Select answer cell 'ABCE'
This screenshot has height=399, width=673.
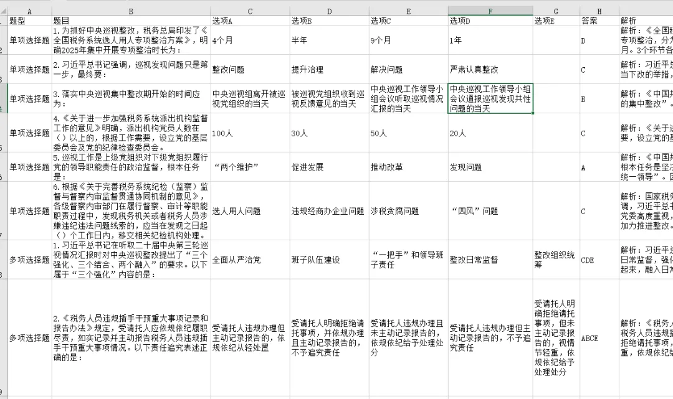click(x=599, y=338)
